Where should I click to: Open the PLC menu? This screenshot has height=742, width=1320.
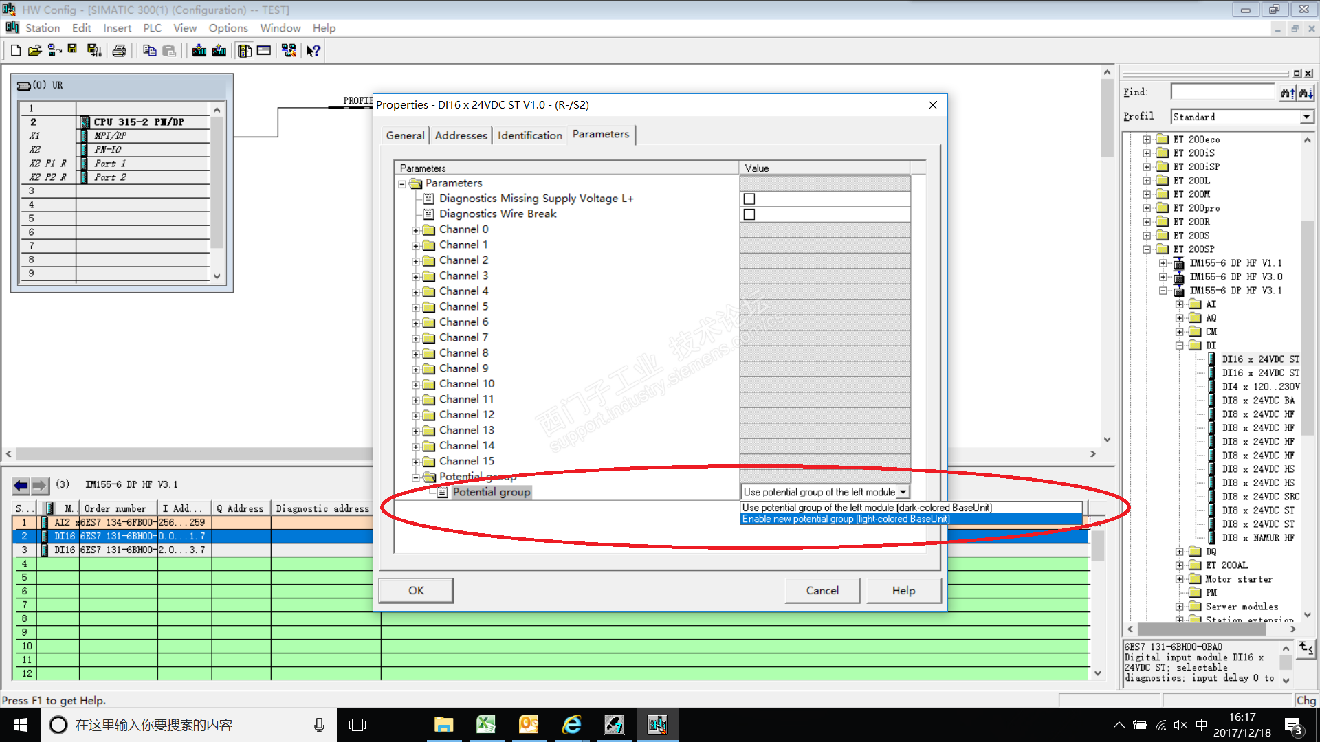[152, 28]
